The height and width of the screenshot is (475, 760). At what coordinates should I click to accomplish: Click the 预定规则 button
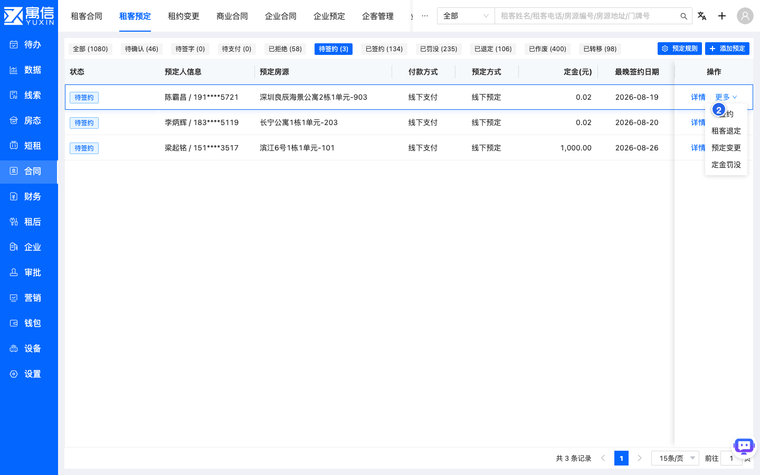[680, 49]
